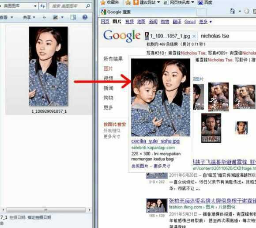Screen dimensions: 256x228
Task: Toggle the Explorer preview pane icon
Action: (73, 17)
